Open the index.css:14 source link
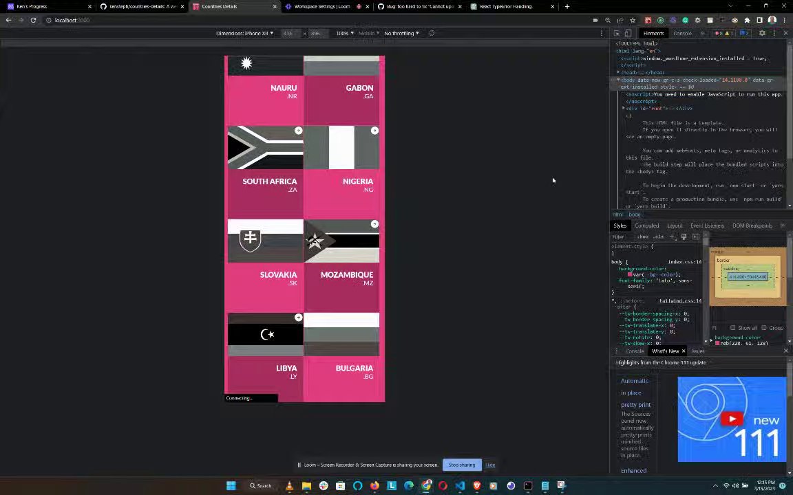793x495 pixels. (685, 262)
